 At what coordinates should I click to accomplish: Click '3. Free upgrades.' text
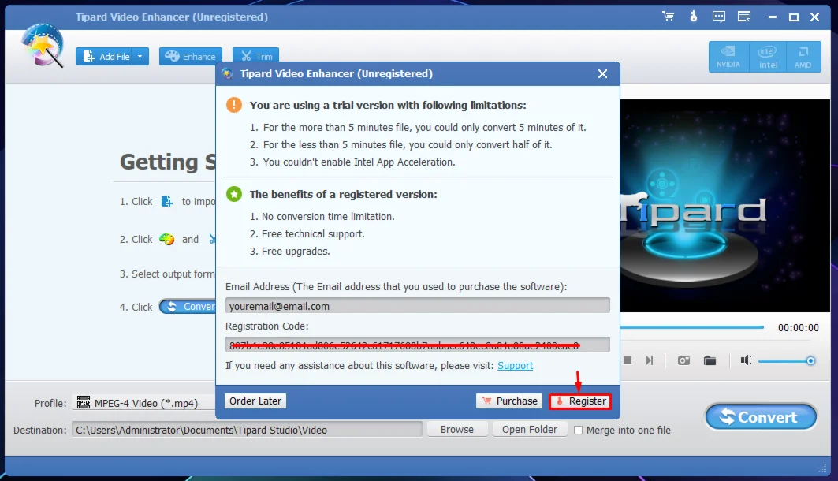pos(289,252)
